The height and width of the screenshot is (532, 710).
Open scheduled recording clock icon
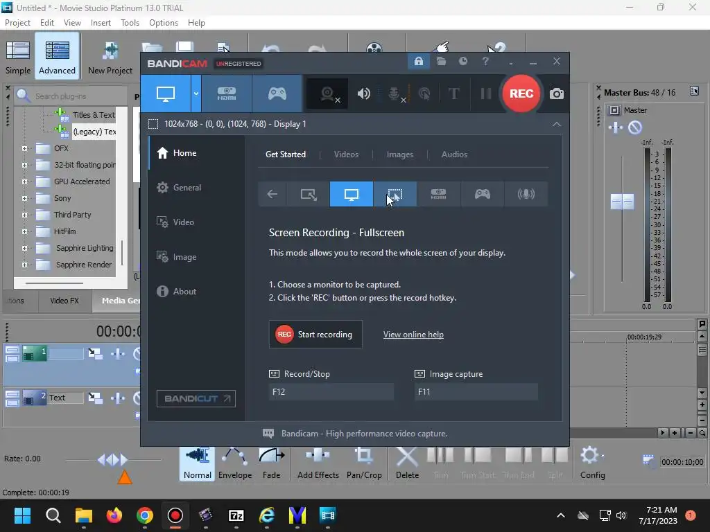pyautogui.click(x=462, y=61)
